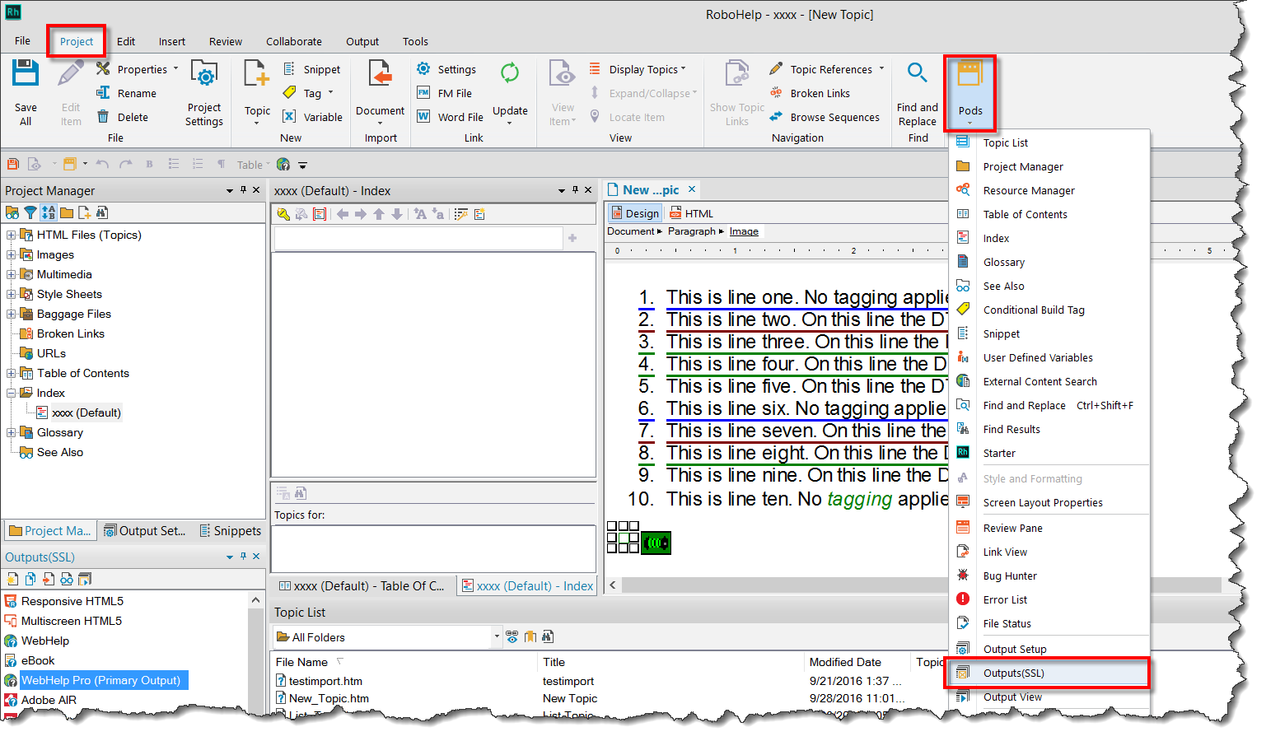Viewport: 1266px width, 741px height.
Task: Select External Content Search pod
Action: tap(1049, 382)
